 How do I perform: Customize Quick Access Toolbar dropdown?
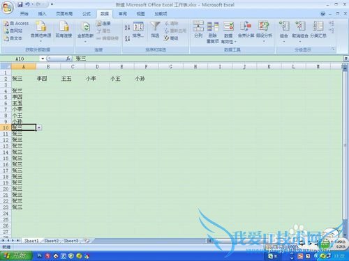coord(52,4)
